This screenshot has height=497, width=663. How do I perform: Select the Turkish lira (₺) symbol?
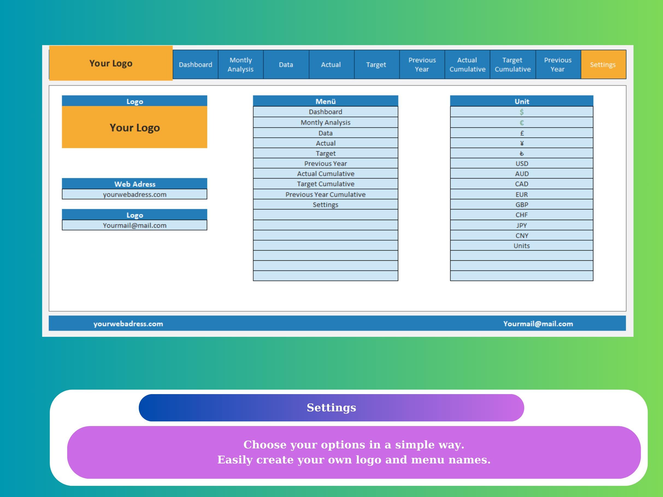click(x=521, y=153)
